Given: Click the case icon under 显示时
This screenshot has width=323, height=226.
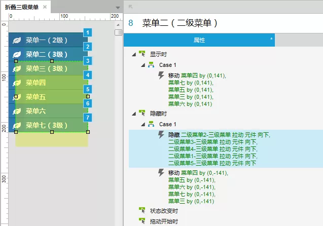Looking at the screenshot, I should point(151,65).
